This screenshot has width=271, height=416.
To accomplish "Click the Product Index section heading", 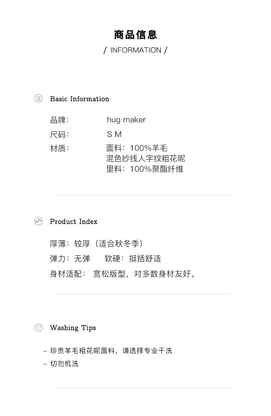I will coord(74,222).
